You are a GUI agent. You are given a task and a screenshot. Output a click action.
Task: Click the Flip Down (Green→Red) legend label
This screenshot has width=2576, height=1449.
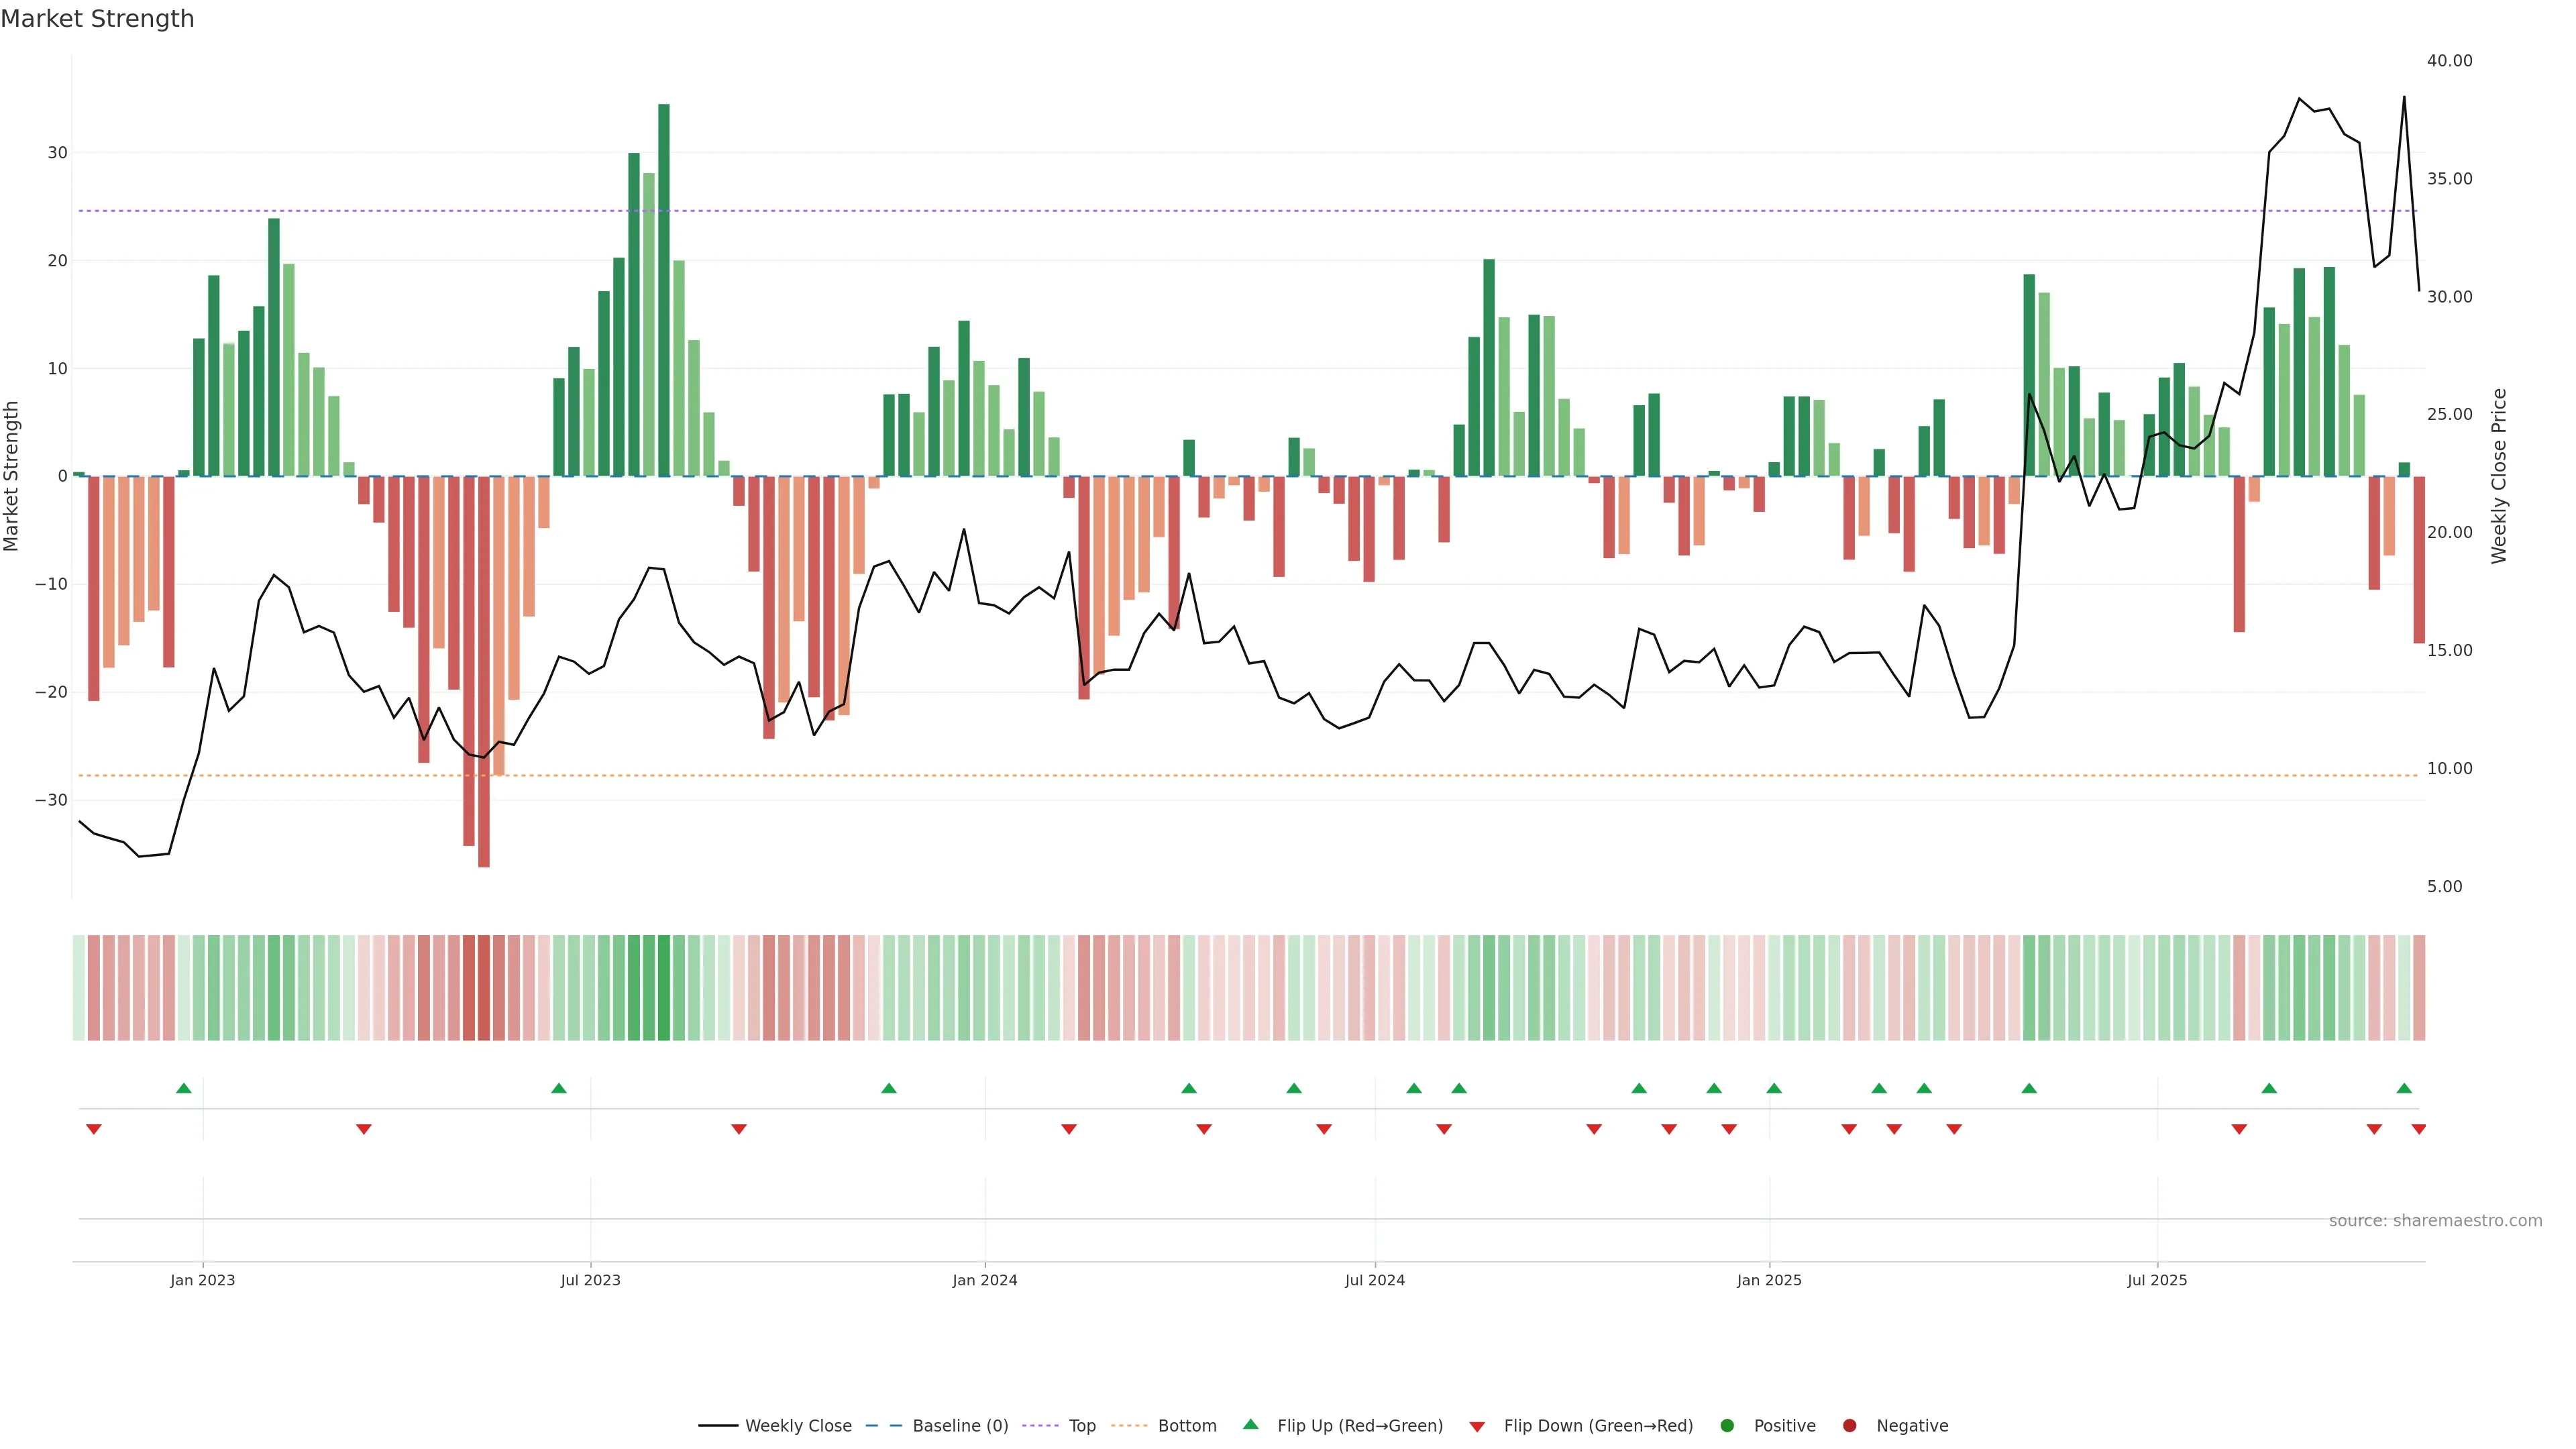(1598, 1425)
